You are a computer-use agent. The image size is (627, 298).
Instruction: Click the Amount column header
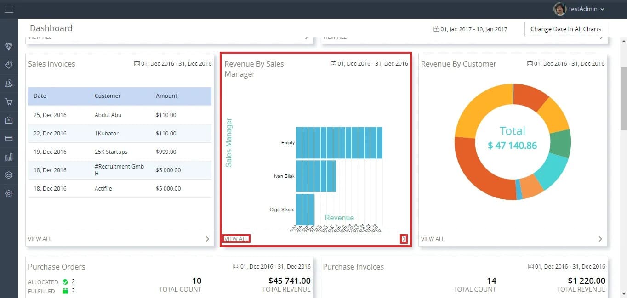(x=166, y=96)
